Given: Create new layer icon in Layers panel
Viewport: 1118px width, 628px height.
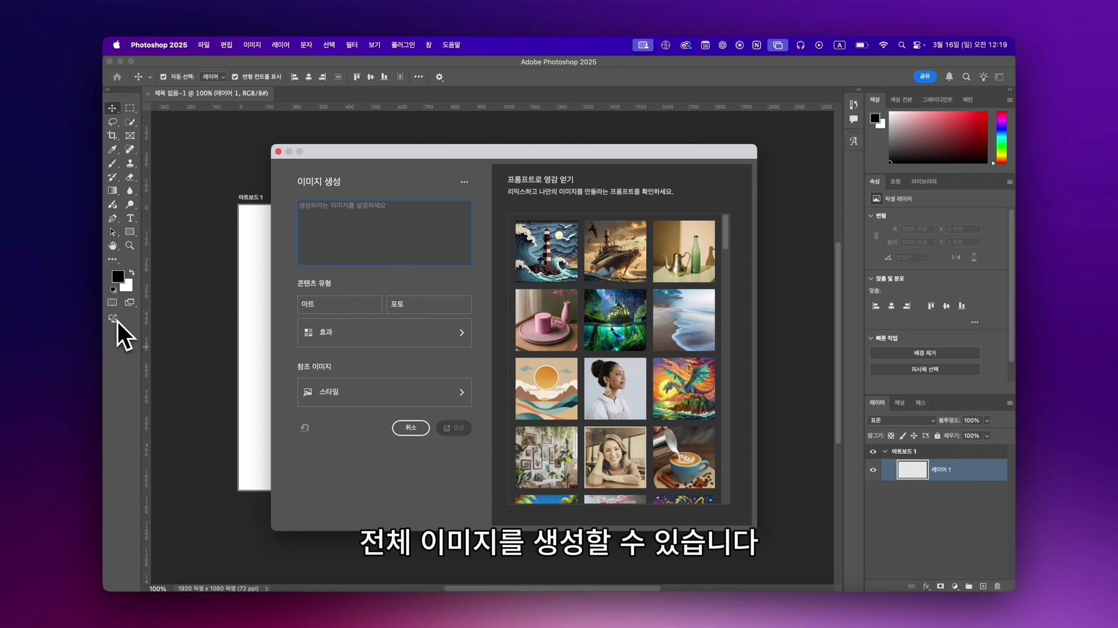Looking at the screenshot, I should click(983, 586).
